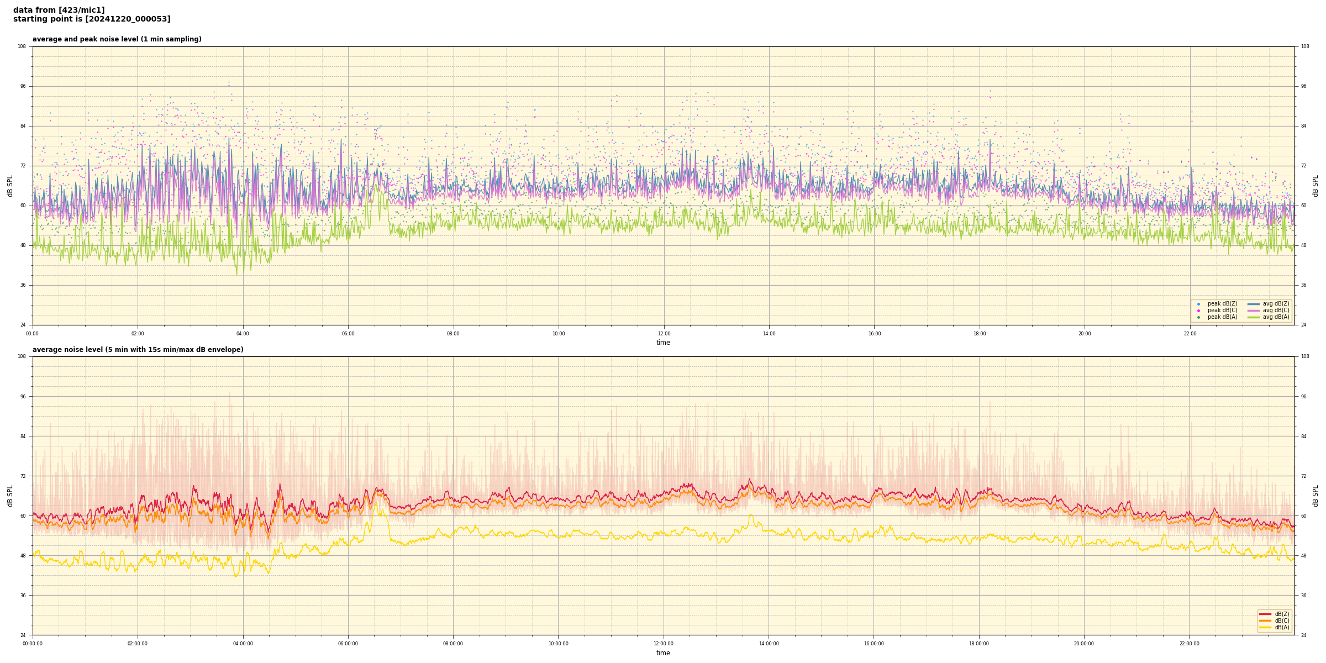Click the left 'dB SPL' label of the lower chart
The width and height of the screenshot is (1326, 663).
(x=10, y=496)
